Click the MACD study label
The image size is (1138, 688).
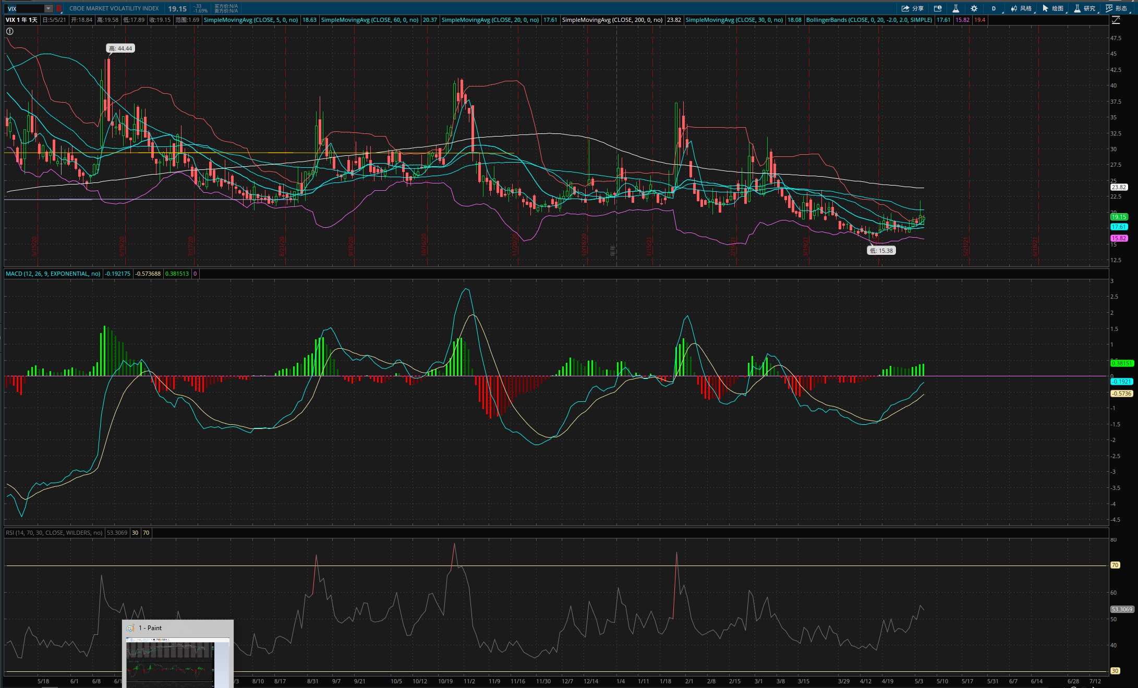pyautogui.click(x=53, y=274)
